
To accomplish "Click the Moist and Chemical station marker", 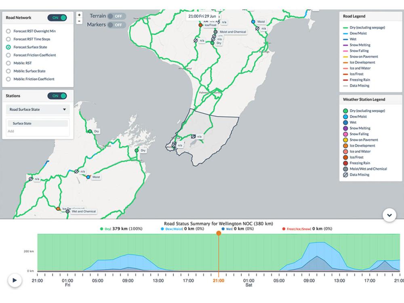I will (216, 32).
